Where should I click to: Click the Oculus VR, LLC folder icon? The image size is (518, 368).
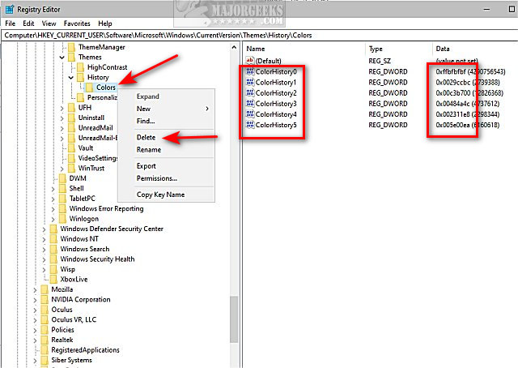pos(45,319)
